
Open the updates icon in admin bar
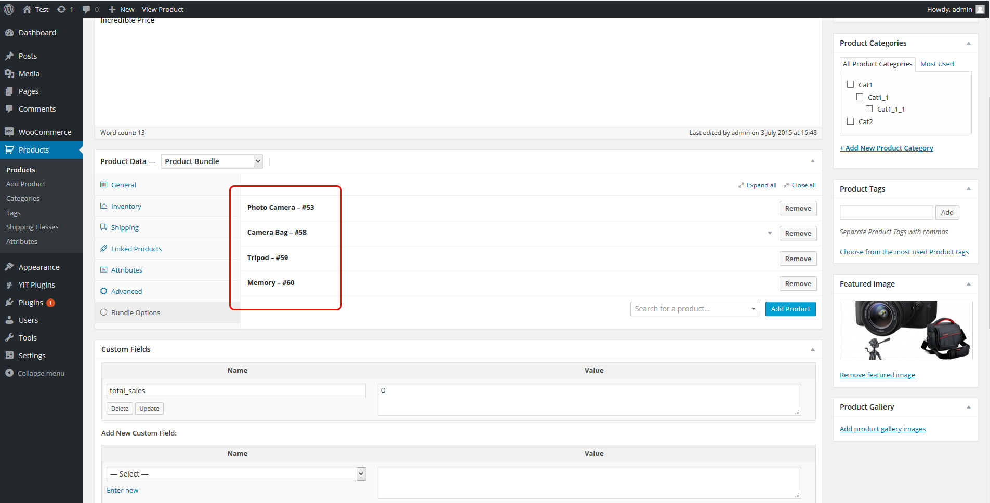click(x=61, y=9)
